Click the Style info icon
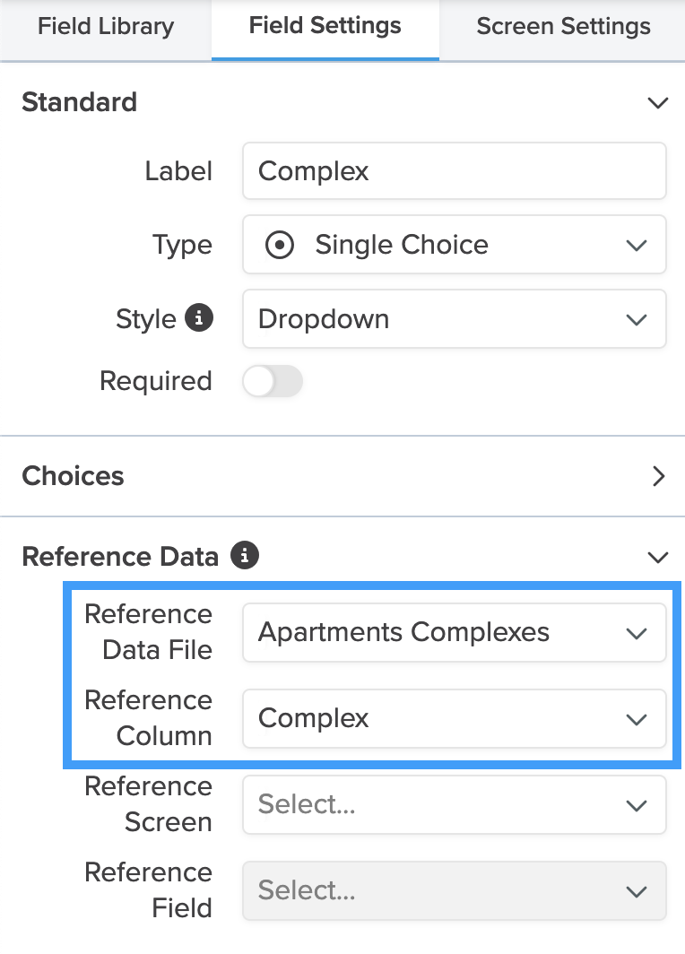 point(199,318)
